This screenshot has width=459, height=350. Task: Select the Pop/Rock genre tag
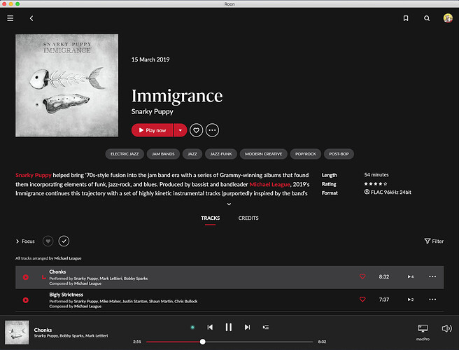tap(306, 154)
